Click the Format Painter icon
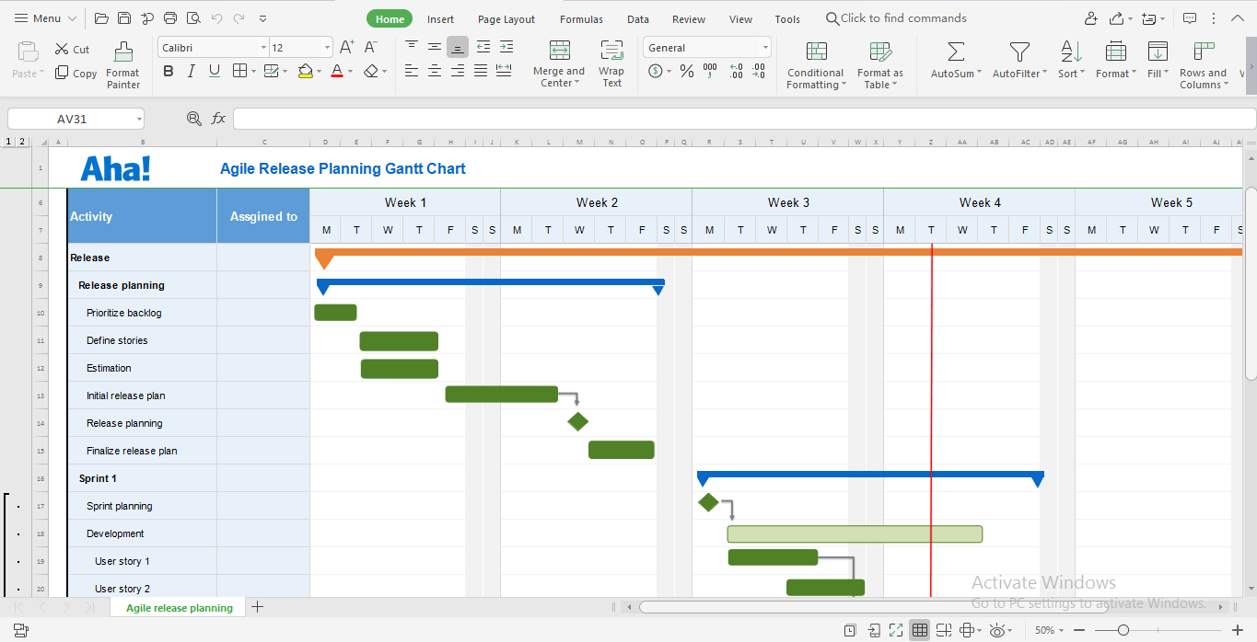 pyautogui.click(x=122, y=52)
